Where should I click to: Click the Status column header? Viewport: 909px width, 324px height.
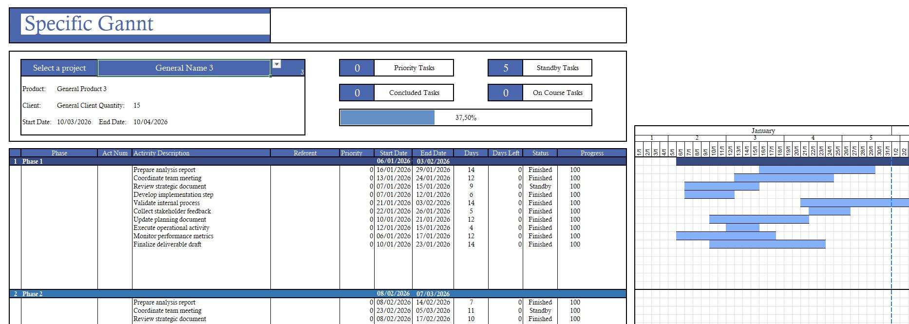click(x=540, y=153)
